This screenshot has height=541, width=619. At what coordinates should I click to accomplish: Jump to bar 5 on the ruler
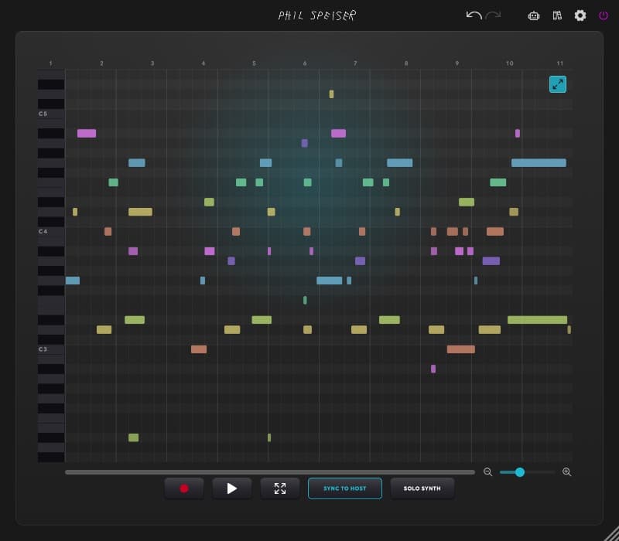tap(254, 63)
